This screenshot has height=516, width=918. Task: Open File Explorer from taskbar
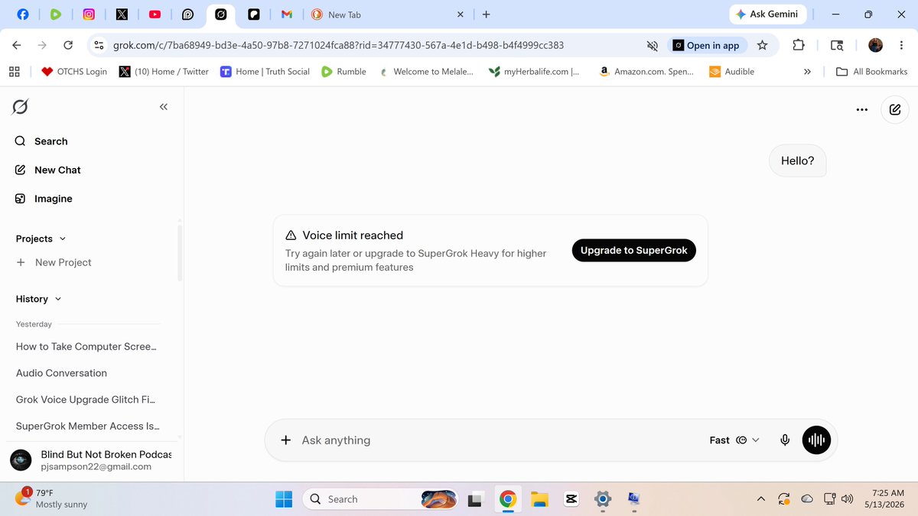tap(539, 499)
